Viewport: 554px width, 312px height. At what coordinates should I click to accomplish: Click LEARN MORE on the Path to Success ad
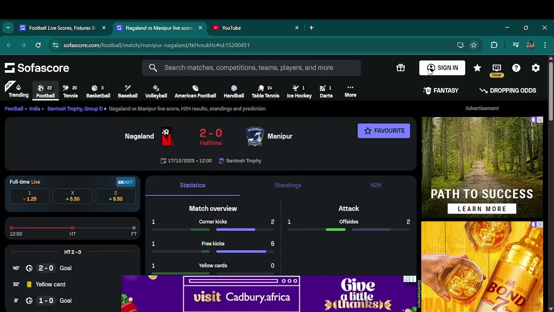click(482, 209)
